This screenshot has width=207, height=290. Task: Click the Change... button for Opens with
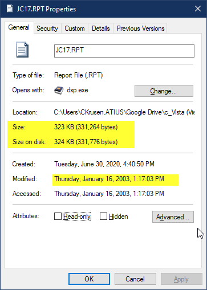coord(164,91)
